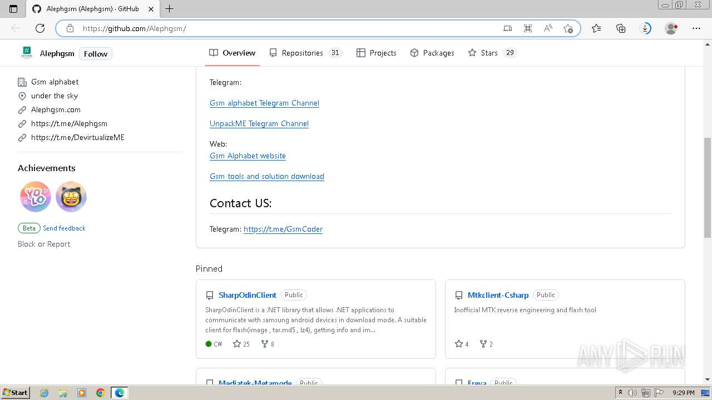This screenshot has height=400, width=712.
Task: Open the https://t.me/Alephgsm sidebar link
Action: [69, 123]
